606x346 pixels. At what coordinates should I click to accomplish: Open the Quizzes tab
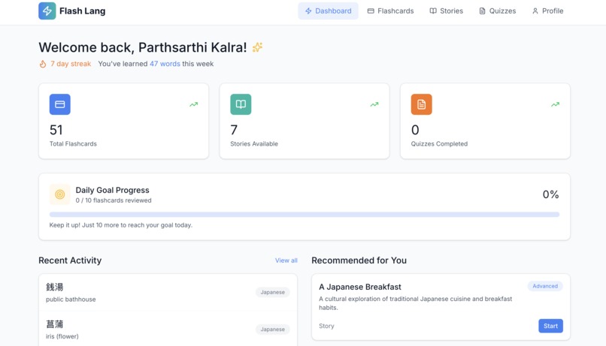tap(498, 11)
